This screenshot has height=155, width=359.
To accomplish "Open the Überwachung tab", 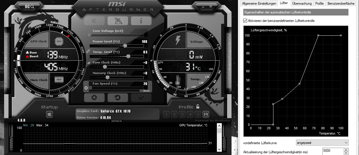I will pyautogui.click(x=302, y=4).
